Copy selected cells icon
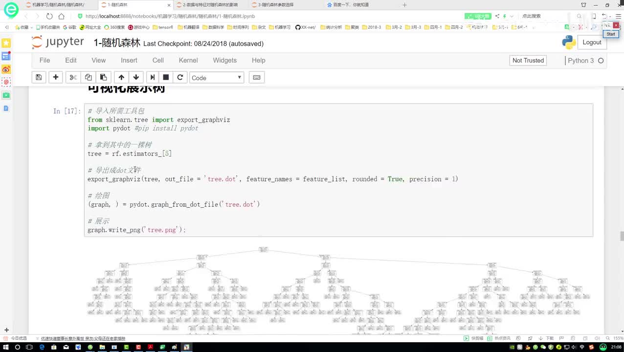The image size is (624, 352). [x=88, y=77]
